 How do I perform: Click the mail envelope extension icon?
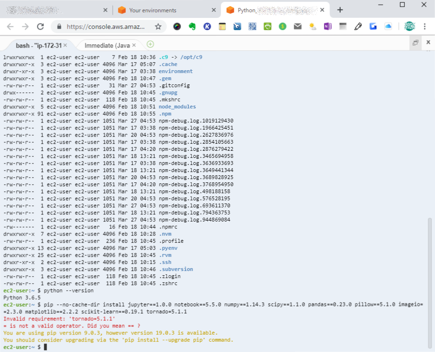click(x=297, y=26)
